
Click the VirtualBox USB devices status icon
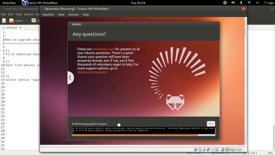click(204, 149)
